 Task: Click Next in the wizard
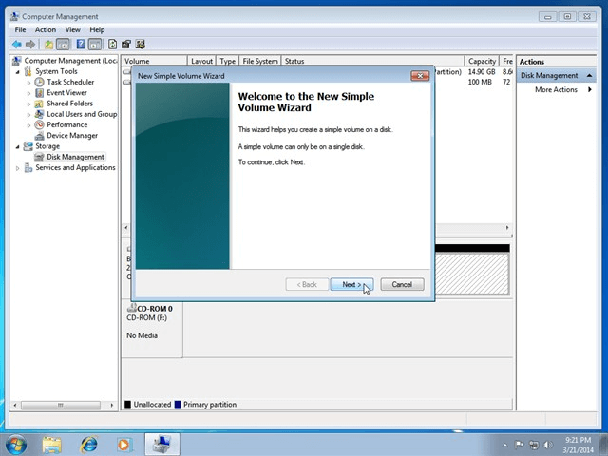tap(351, 284)
